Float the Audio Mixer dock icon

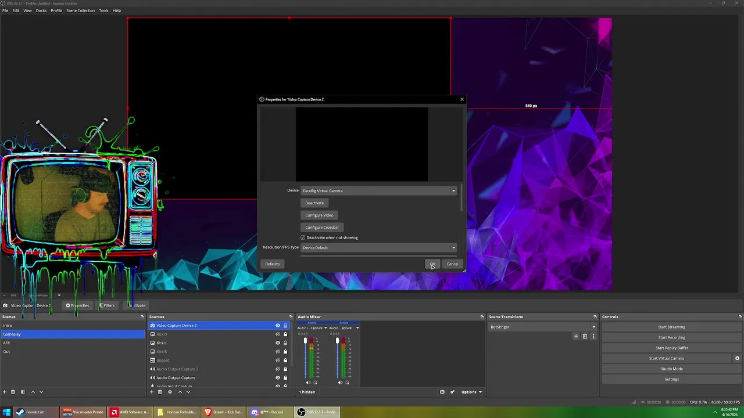tap(482, 317)
